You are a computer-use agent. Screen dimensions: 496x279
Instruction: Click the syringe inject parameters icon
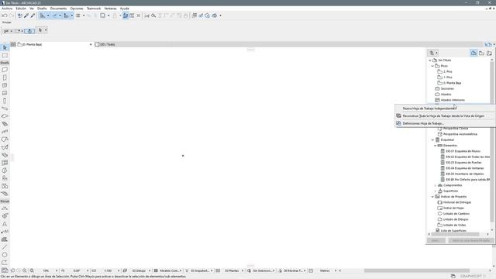(x=33, y=15)
